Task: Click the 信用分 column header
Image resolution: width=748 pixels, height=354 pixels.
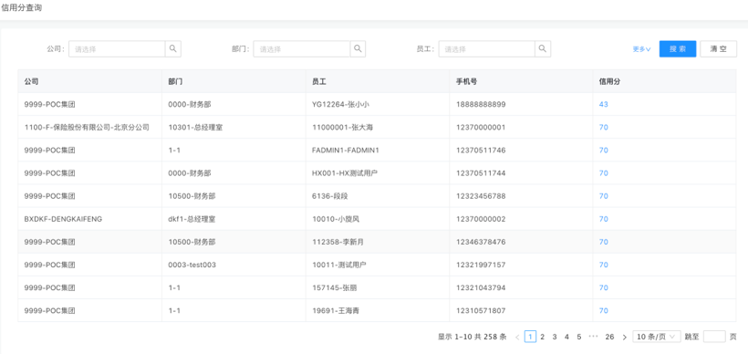Action: click(x=664, y=81)
